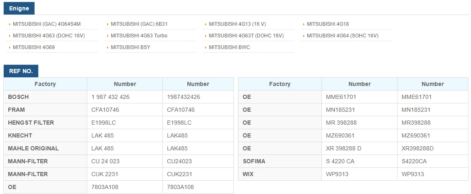Open the MITSUBISHI BSY engine link

click(130, 47)
